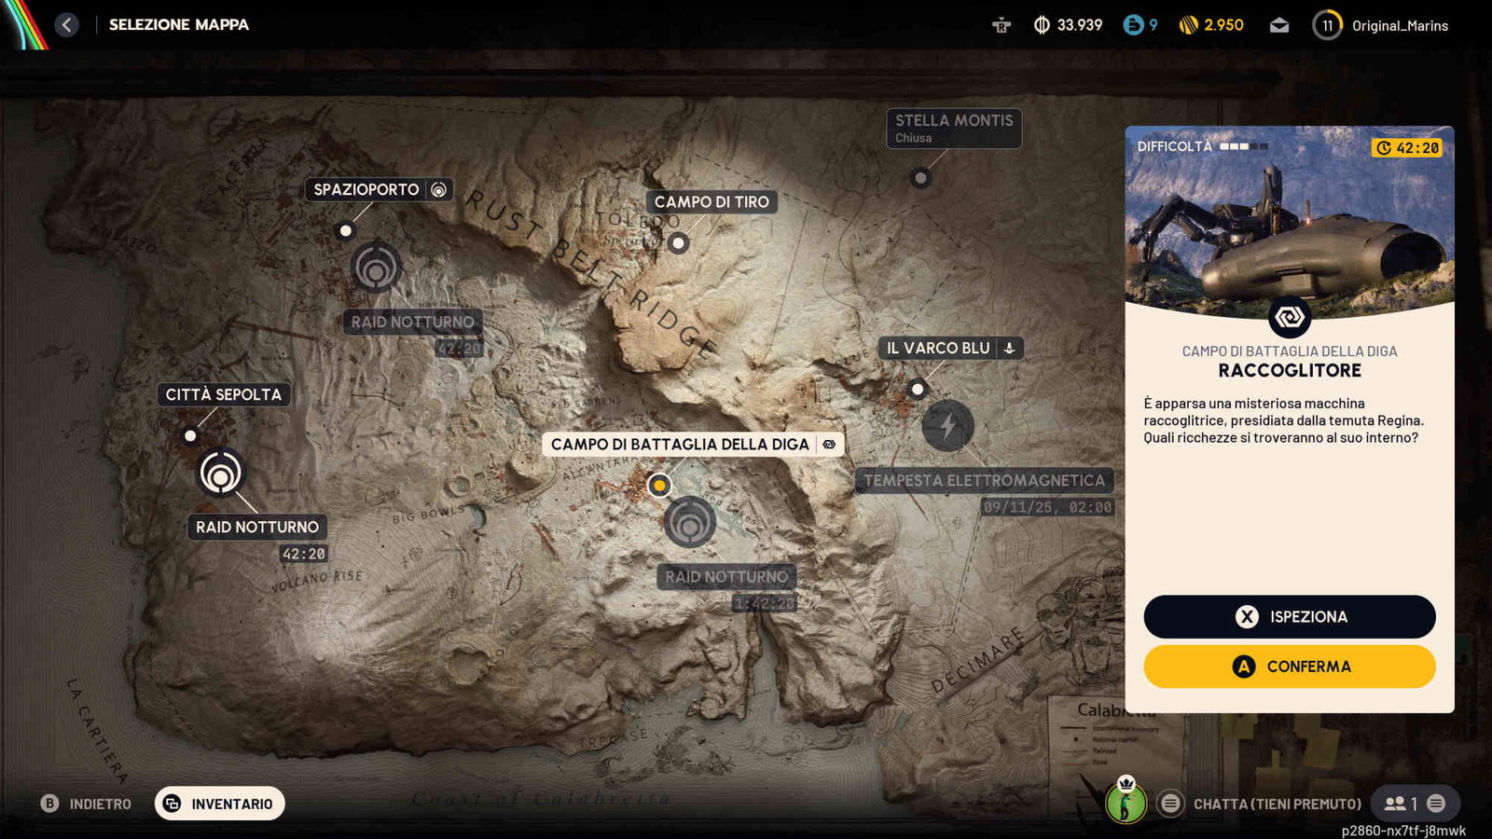
Task: Confirm the map with Conferma button
Action: (1289, 667)
